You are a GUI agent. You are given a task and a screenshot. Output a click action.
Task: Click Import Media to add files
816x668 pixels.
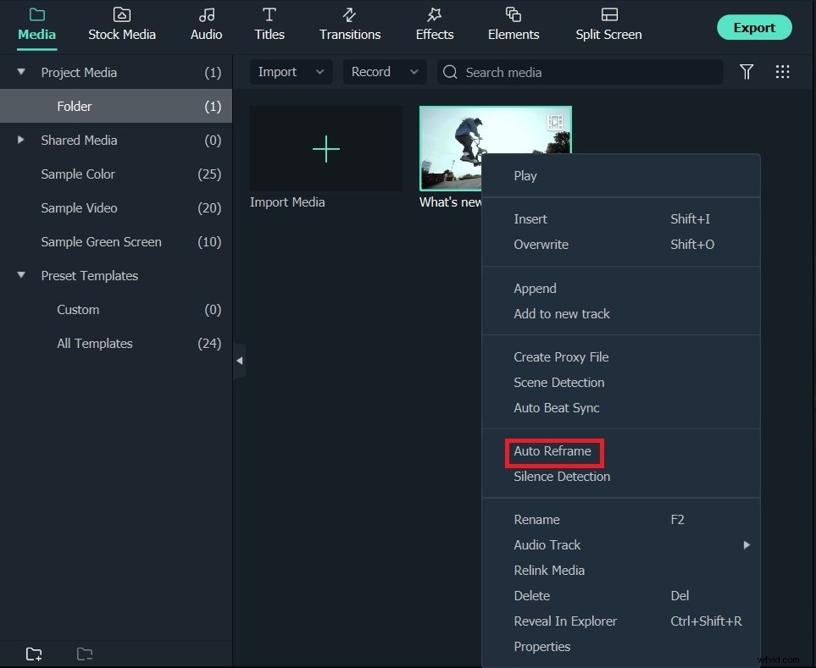click(325, 148)
